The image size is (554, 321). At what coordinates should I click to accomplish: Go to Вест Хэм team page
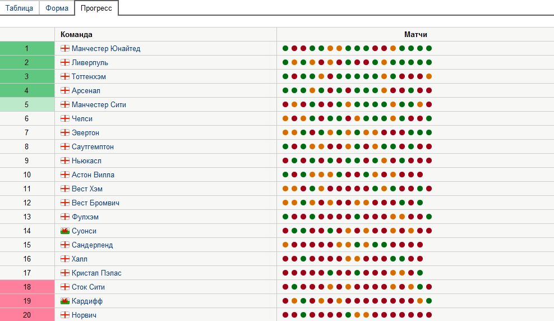87,189
